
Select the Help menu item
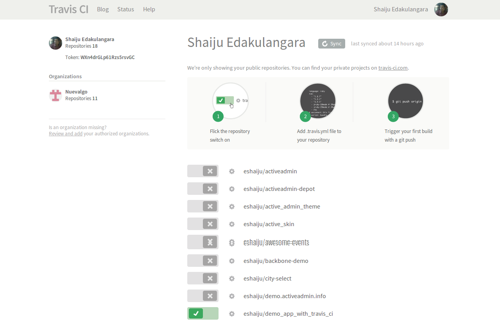point(149,9)
